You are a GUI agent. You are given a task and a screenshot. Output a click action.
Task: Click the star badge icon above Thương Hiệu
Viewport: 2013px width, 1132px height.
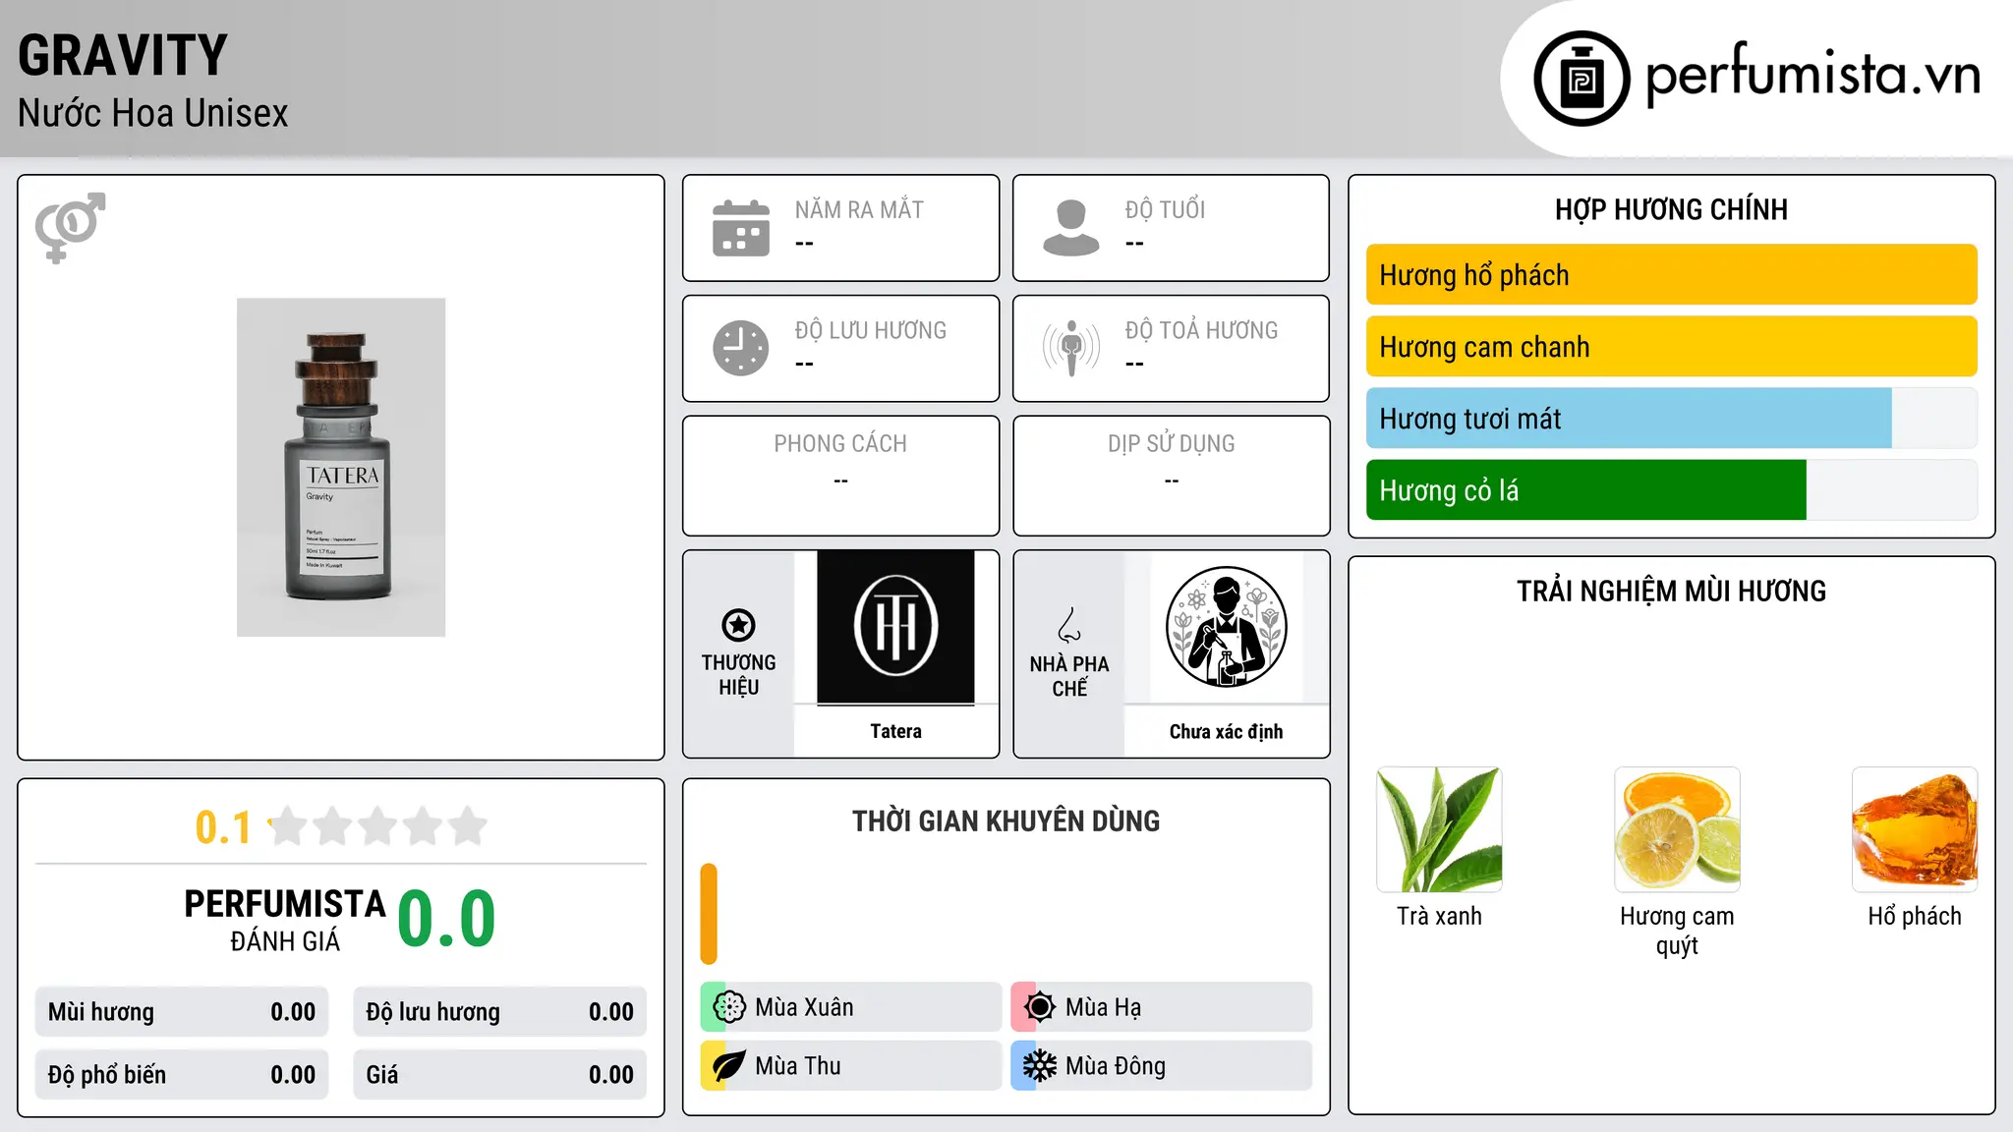pyautogui.click(x=738, y=625)
